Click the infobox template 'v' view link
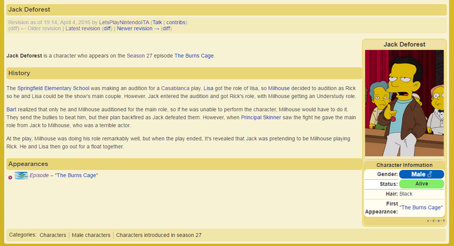454x246 pixels. click(428, 221)
